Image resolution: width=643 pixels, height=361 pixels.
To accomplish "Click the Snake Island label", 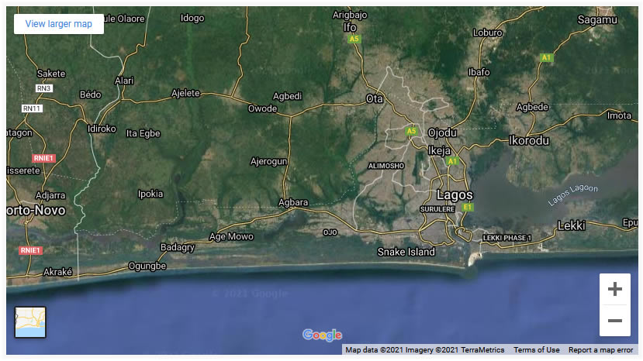I will point(406,252).
